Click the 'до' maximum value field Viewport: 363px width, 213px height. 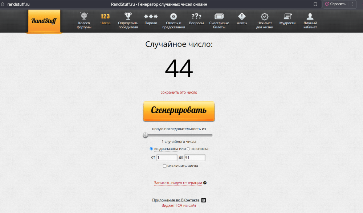point(195,158)
